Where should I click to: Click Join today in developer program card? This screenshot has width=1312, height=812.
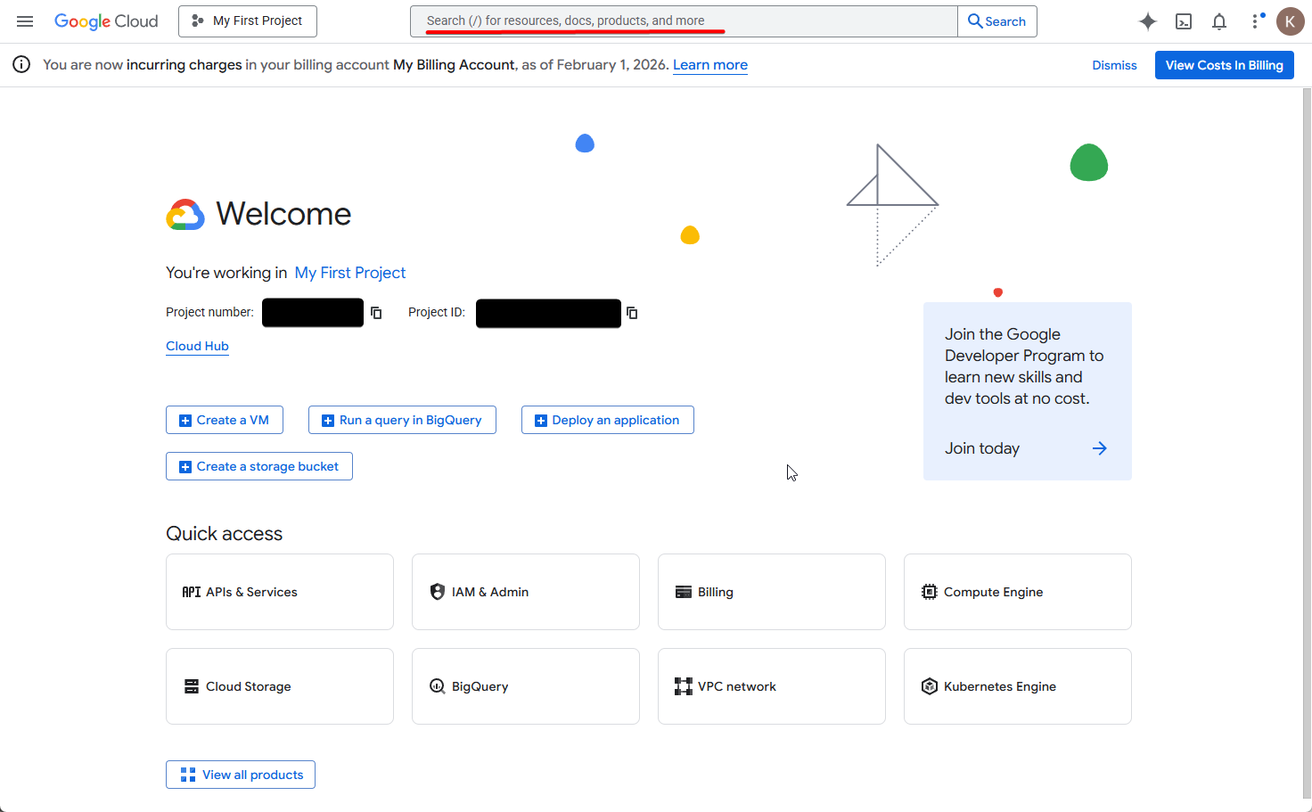coord(982,448)
